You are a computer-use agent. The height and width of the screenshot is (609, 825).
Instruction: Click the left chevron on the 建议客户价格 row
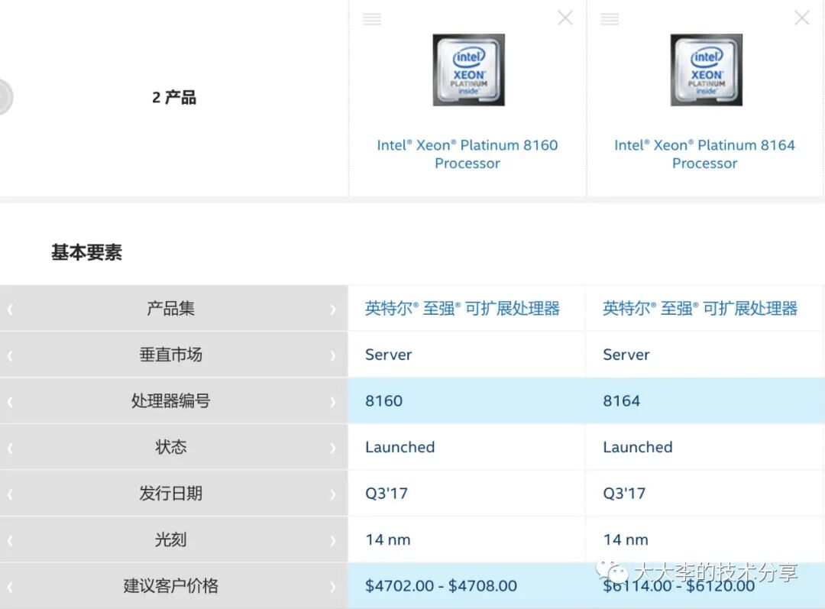10,586
